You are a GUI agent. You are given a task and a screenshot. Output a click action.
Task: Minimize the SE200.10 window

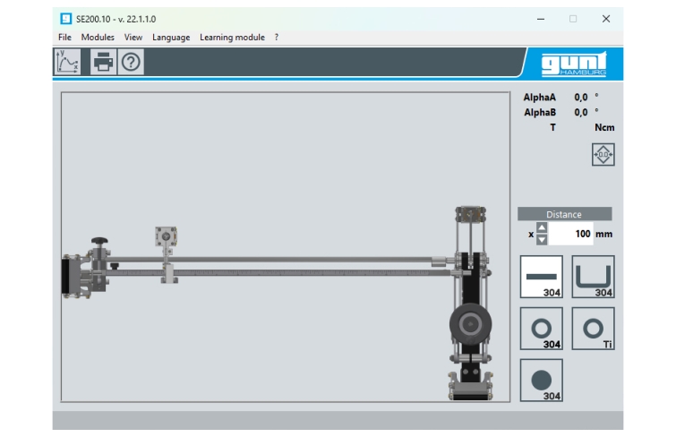[x=541, y=19]
